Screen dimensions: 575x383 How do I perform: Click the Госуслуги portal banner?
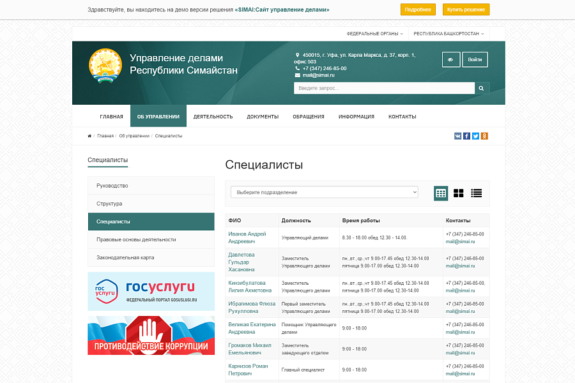tap(151, 291)
